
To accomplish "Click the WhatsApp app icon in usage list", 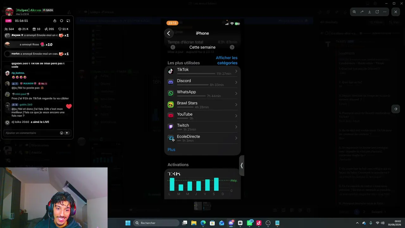I will tap(171, 93).
